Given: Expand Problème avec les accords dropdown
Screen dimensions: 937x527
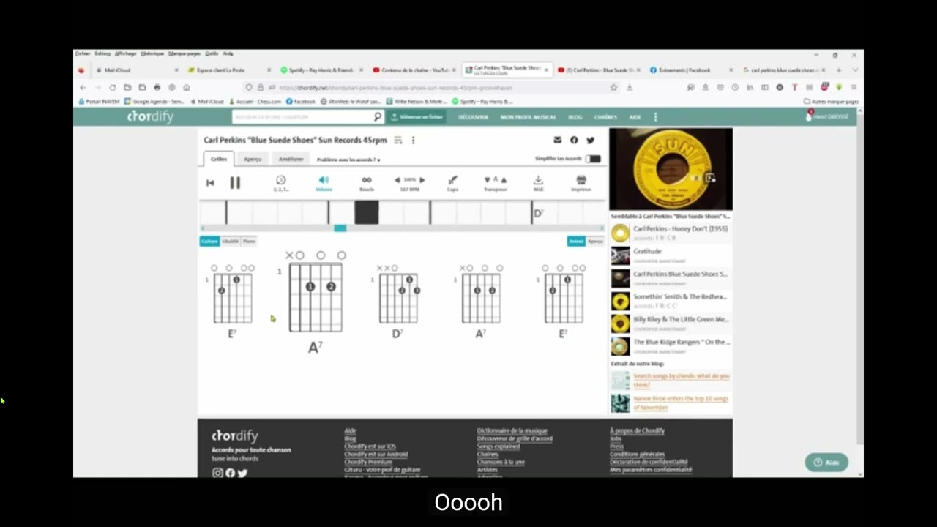Looking at the screenshot, I should coord(348,160).
